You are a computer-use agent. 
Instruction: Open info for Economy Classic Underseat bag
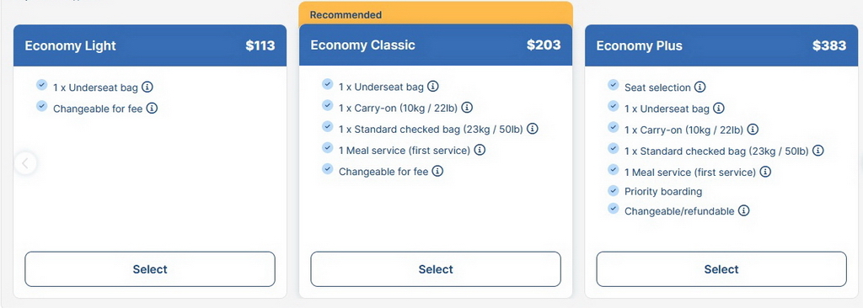[x=433, y=87]
